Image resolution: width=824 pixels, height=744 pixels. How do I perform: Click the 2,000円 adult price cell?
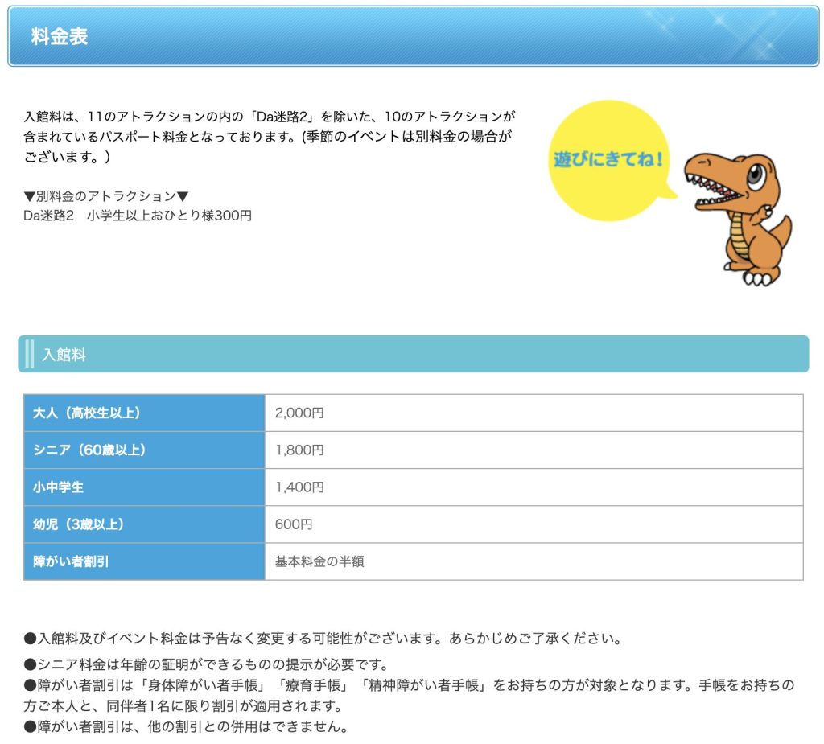299,413
